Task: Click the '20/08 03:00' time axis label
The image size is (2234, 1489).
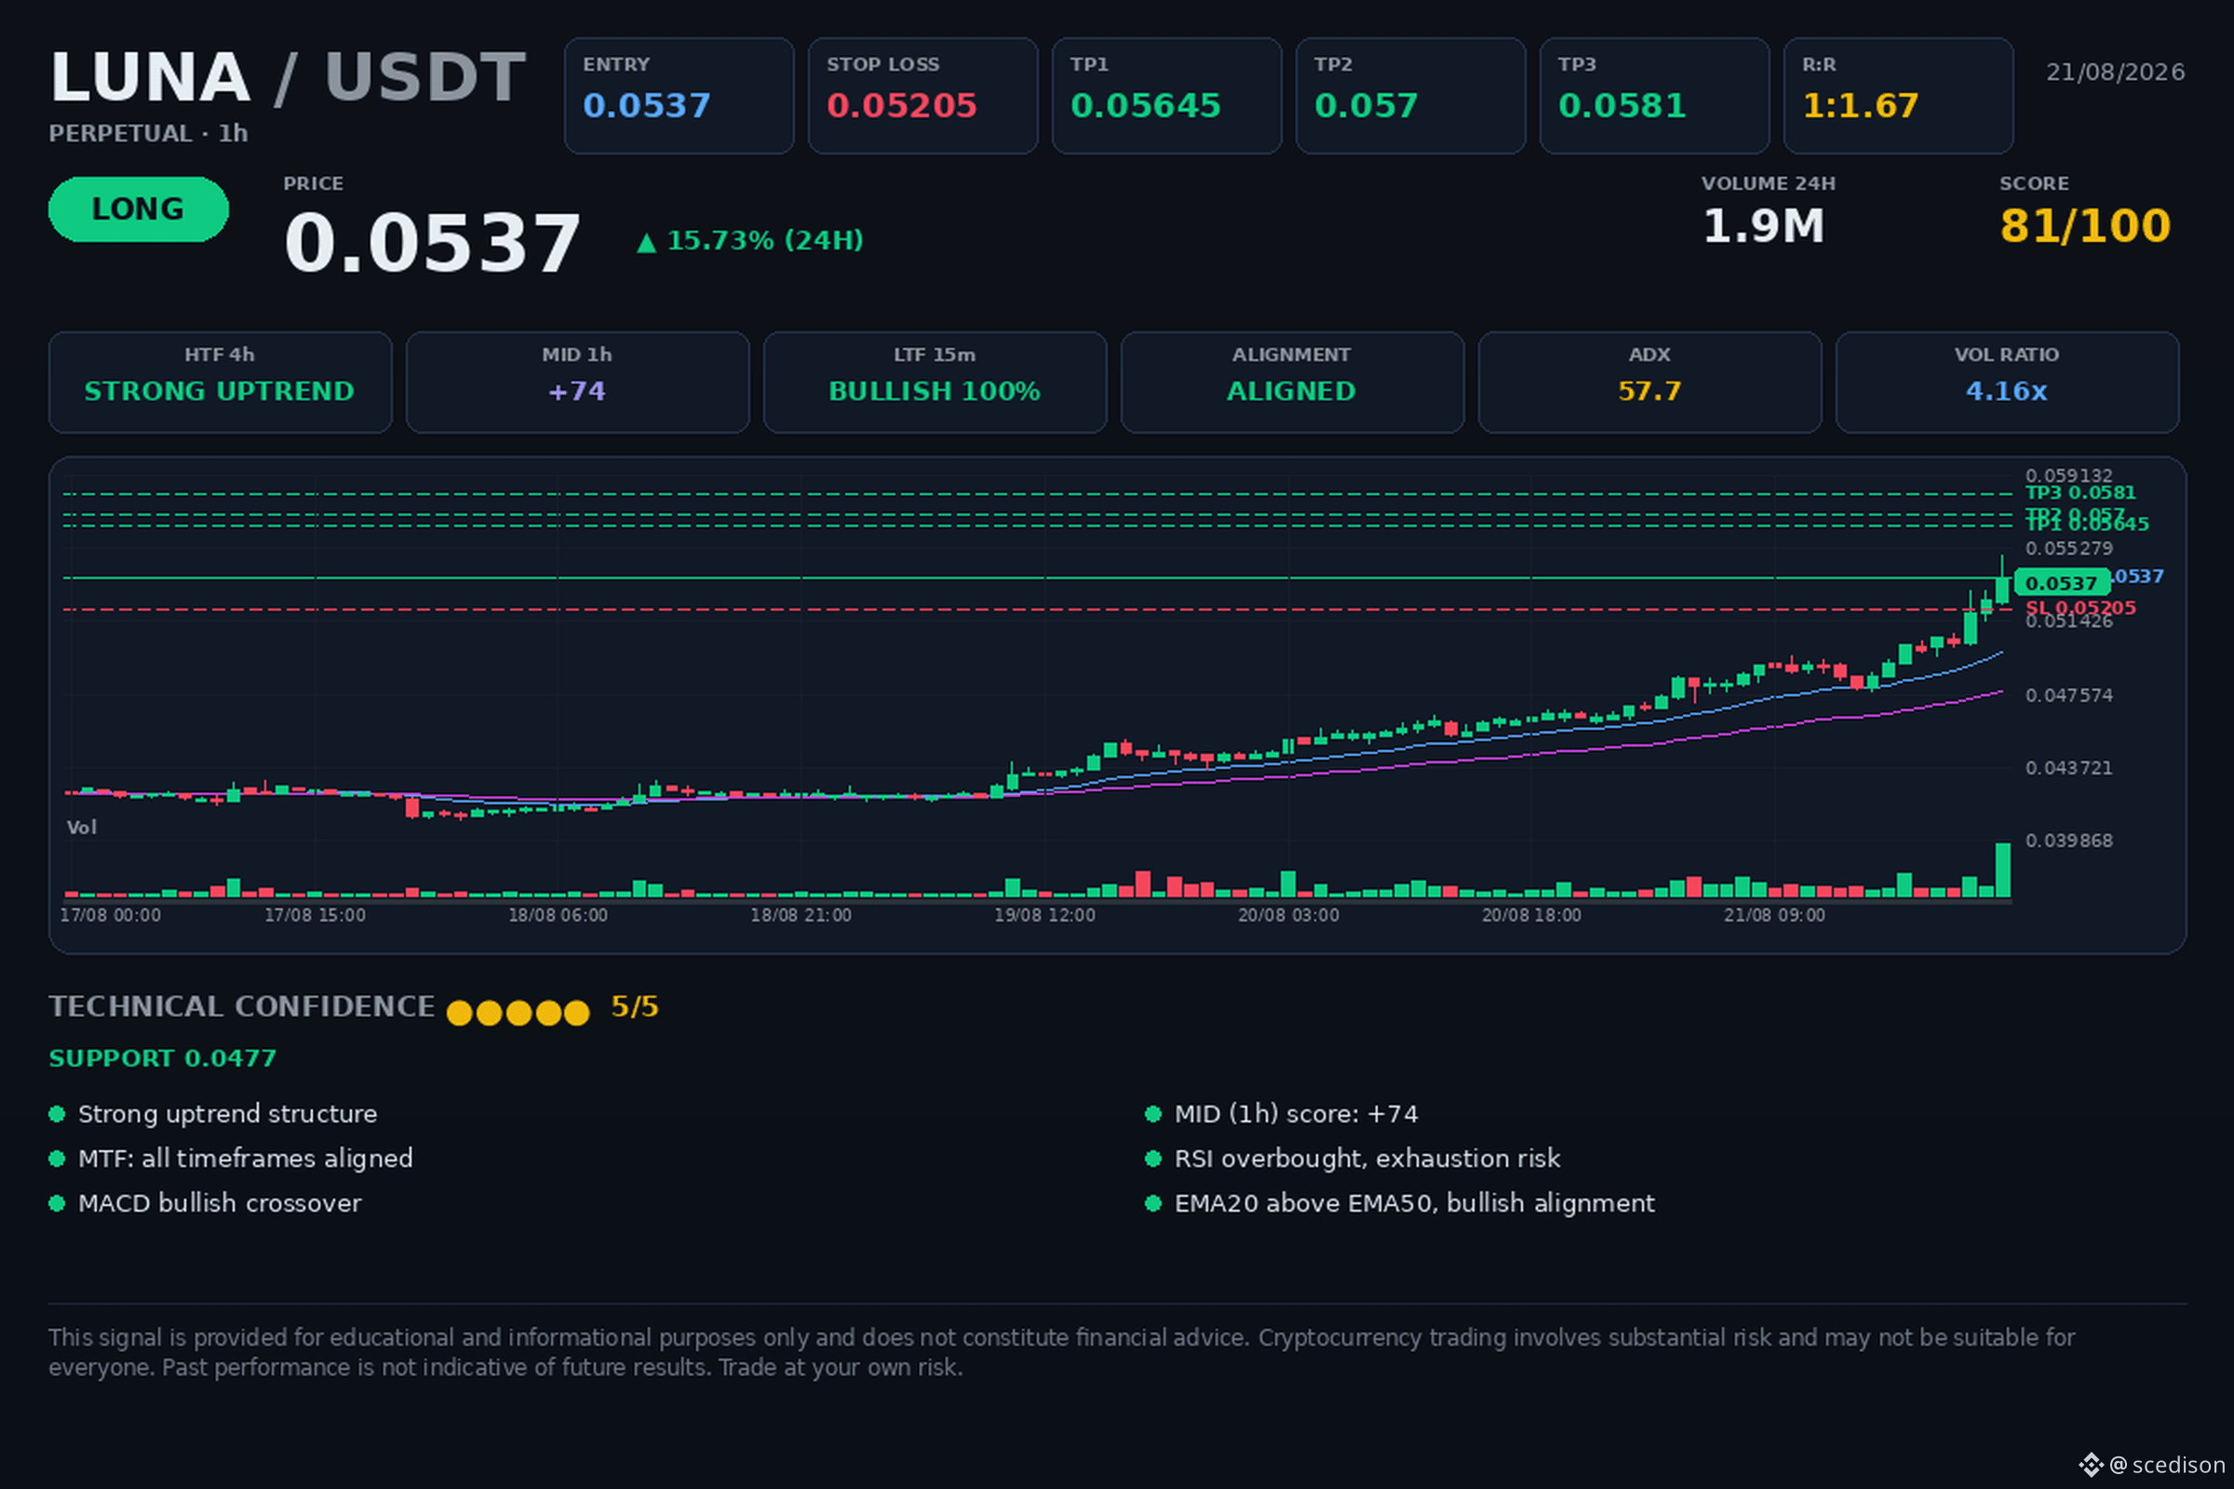Action: coord(1288,916)
